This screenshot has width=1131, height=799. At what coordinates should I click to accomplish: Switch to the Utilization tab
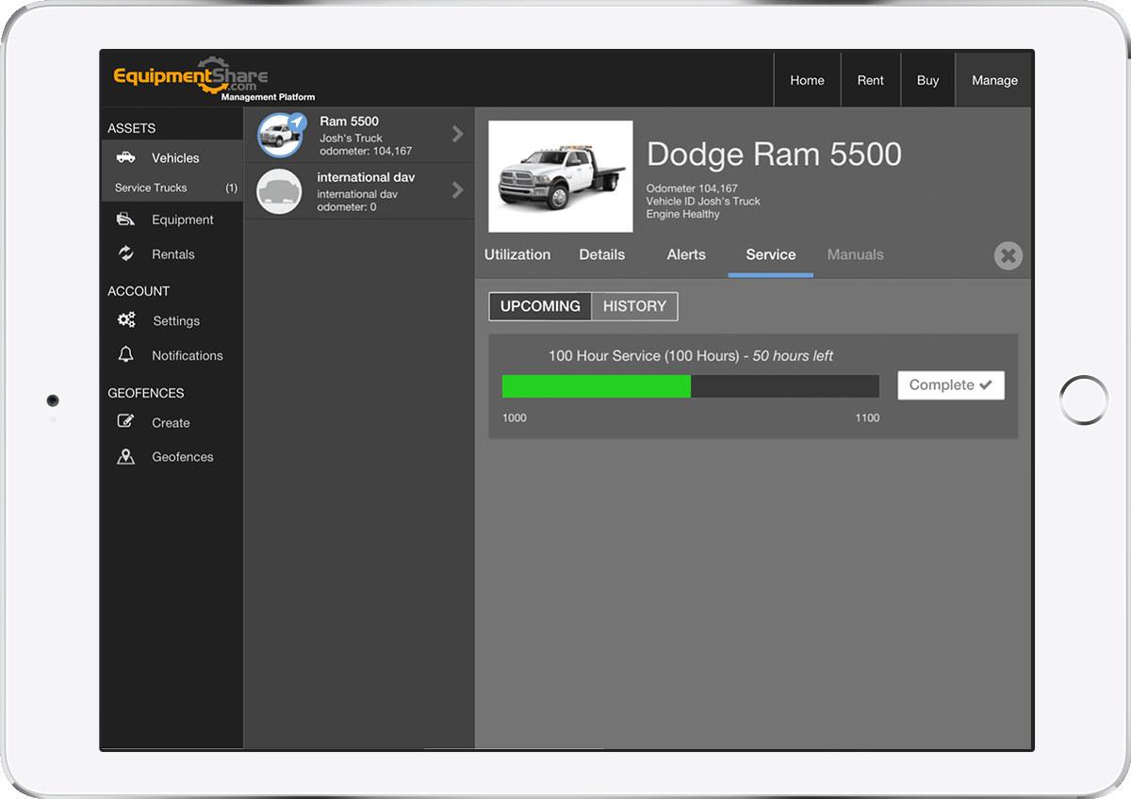[x=517, y=254]
